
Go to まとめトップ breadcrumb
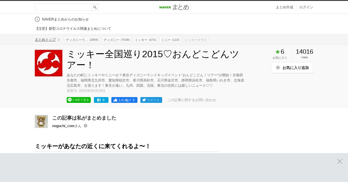tap(45, 40)
